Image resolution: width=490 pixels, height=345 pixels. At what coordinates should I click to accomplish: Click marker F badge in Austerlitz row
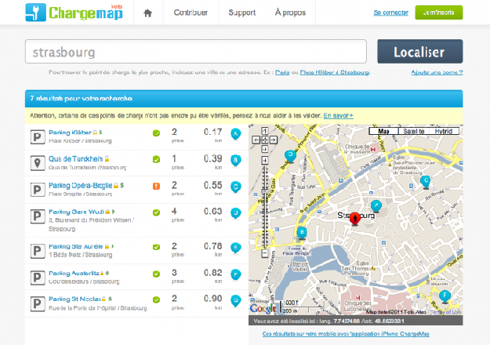(236, 275)
